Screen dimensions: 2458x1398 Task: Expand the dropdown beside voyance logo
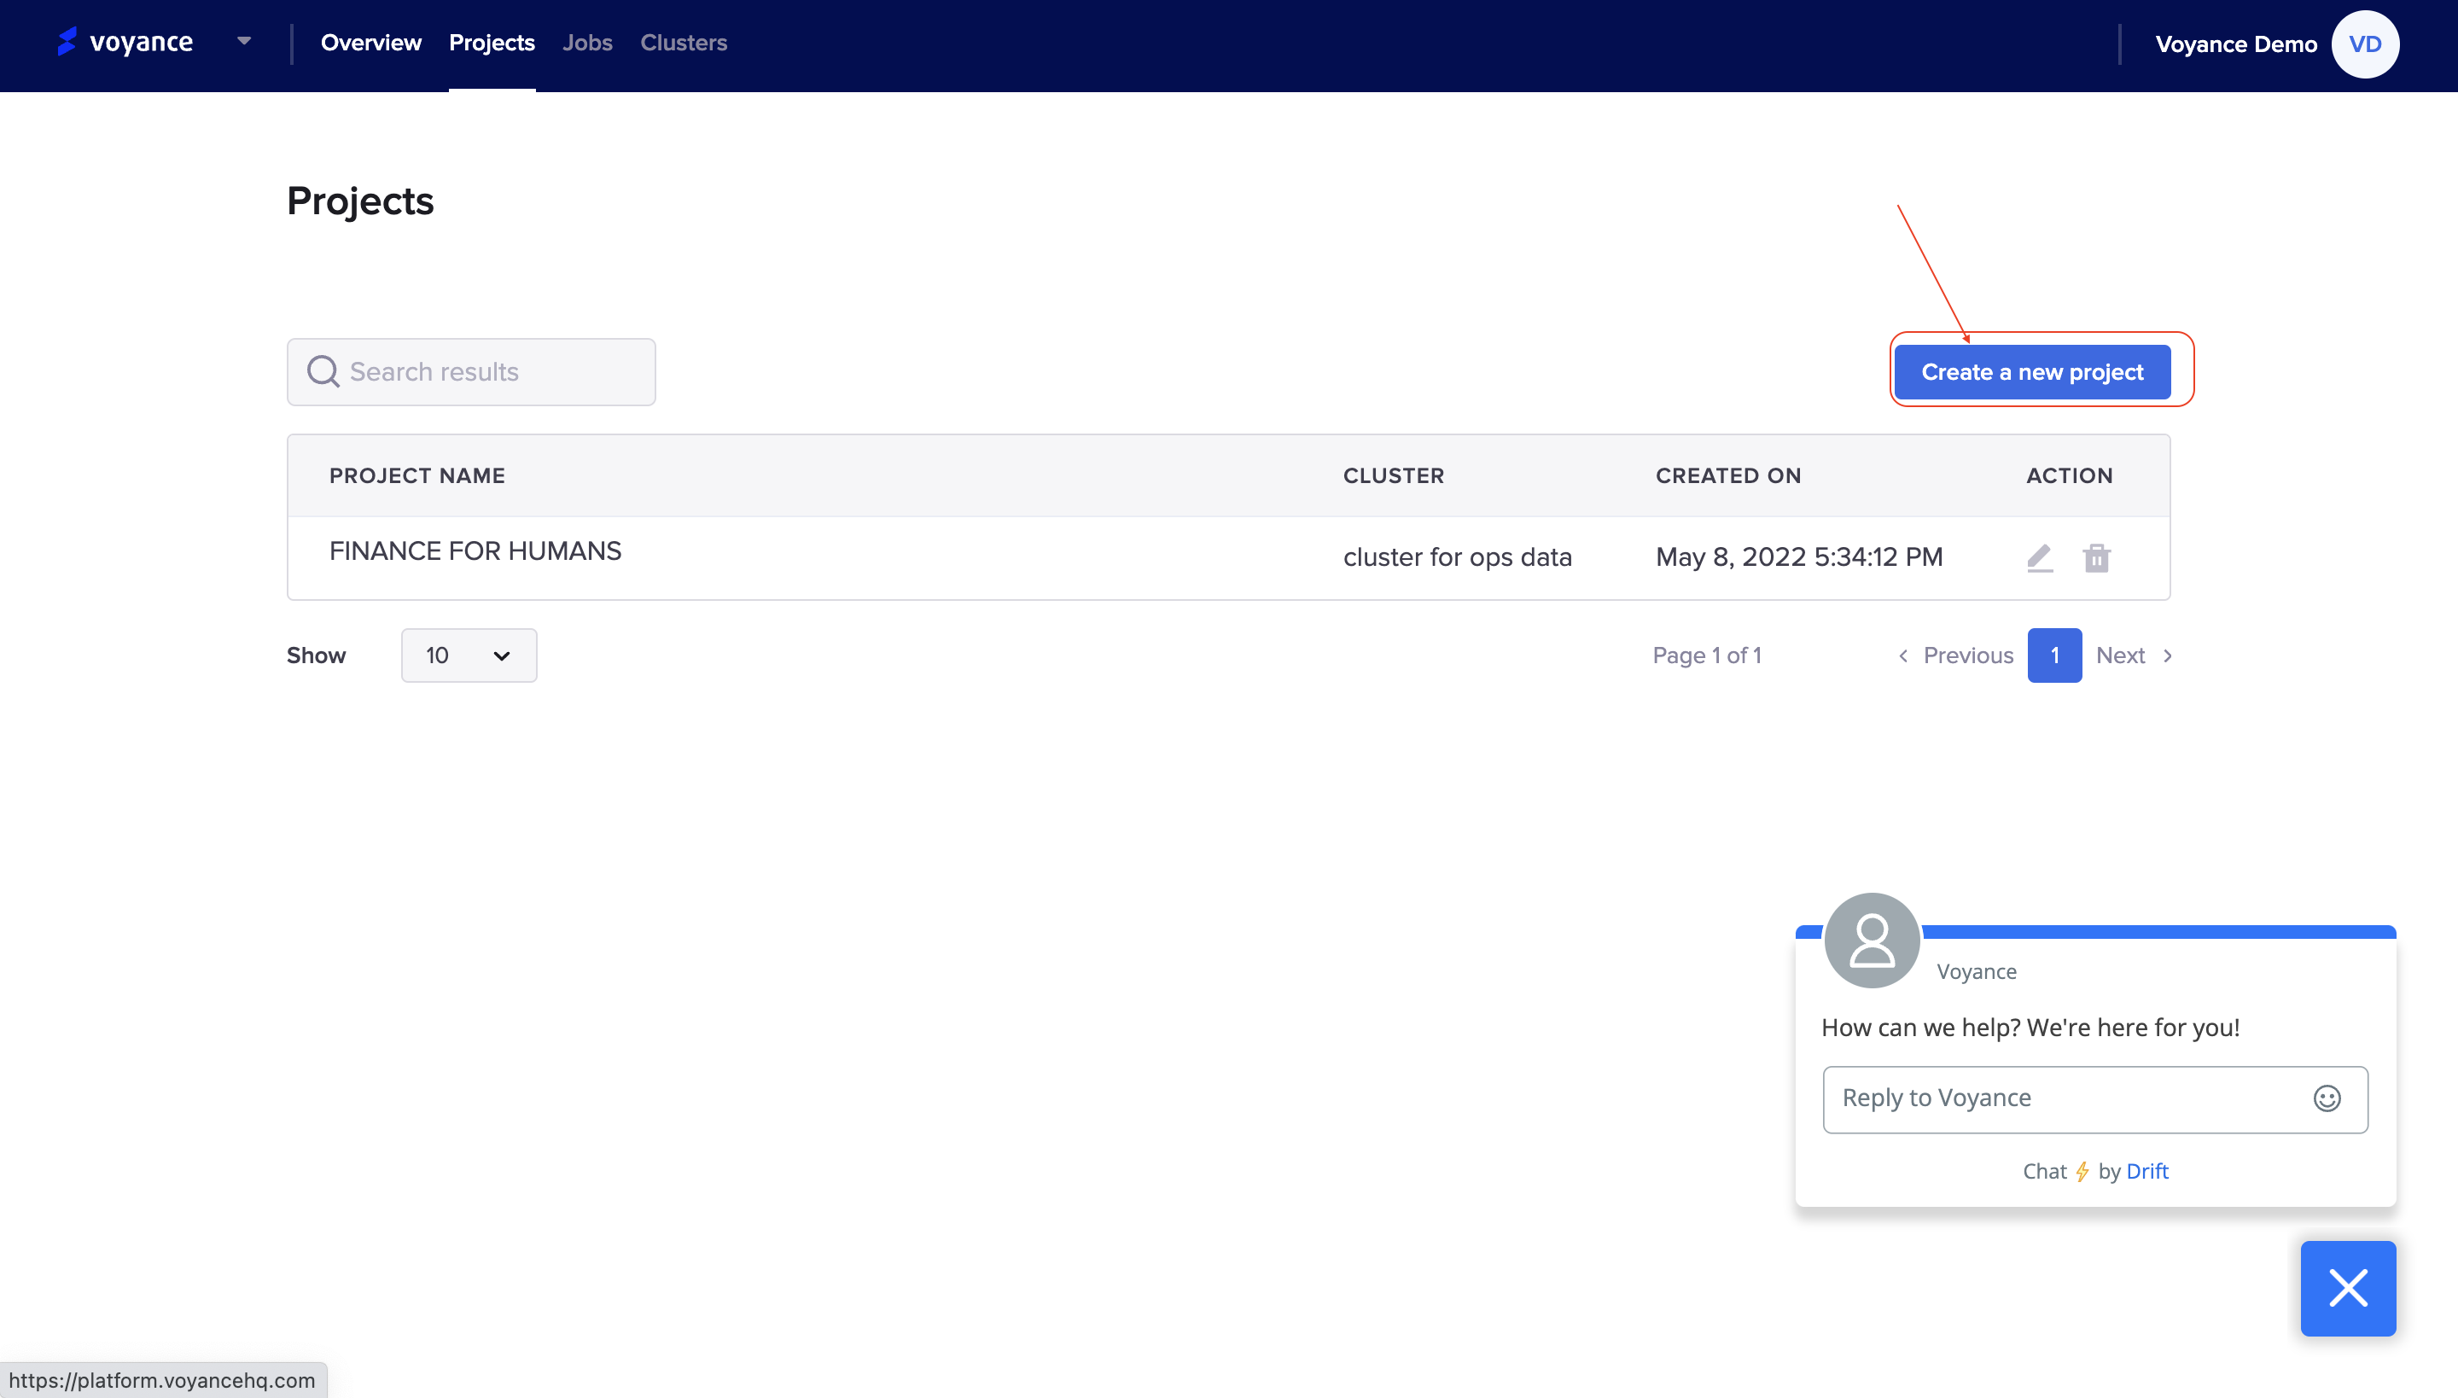click(244, 41)
